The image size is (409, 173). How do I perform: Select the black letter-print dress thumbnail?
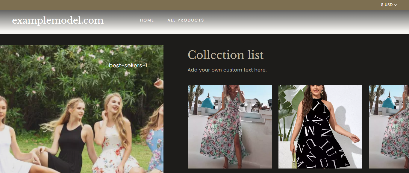tap(320, 126)
